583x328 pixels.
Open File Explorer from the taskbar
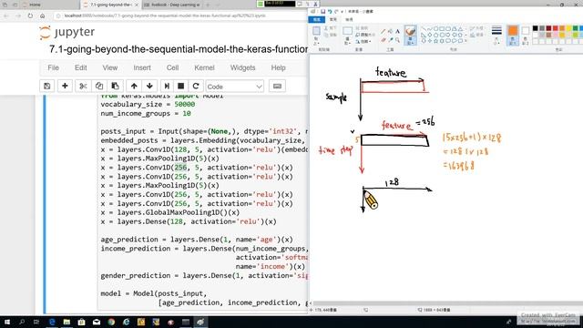click(x=66, y=322)
